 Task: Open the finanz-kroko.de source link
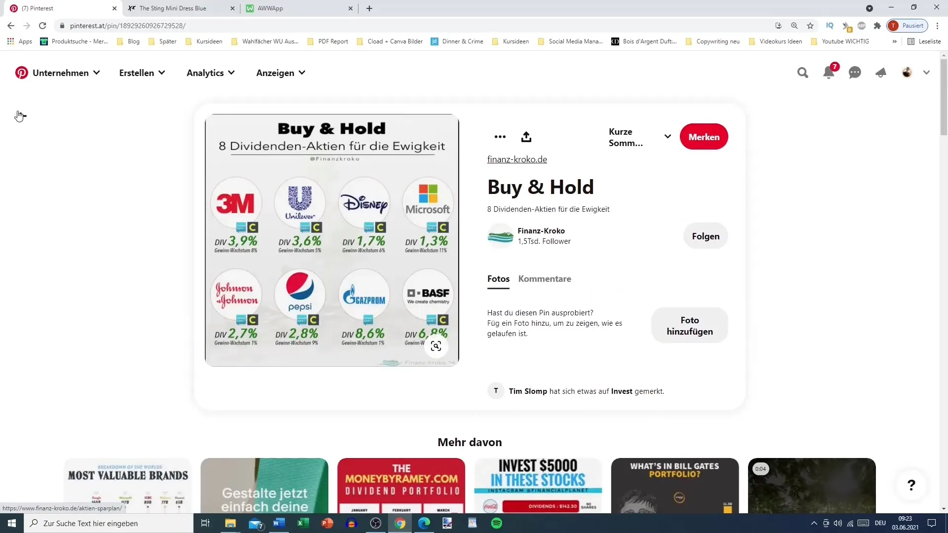pos(517,159)
